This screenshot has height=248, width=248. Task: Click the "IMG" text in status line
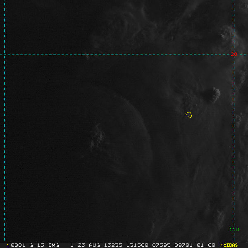54,245
